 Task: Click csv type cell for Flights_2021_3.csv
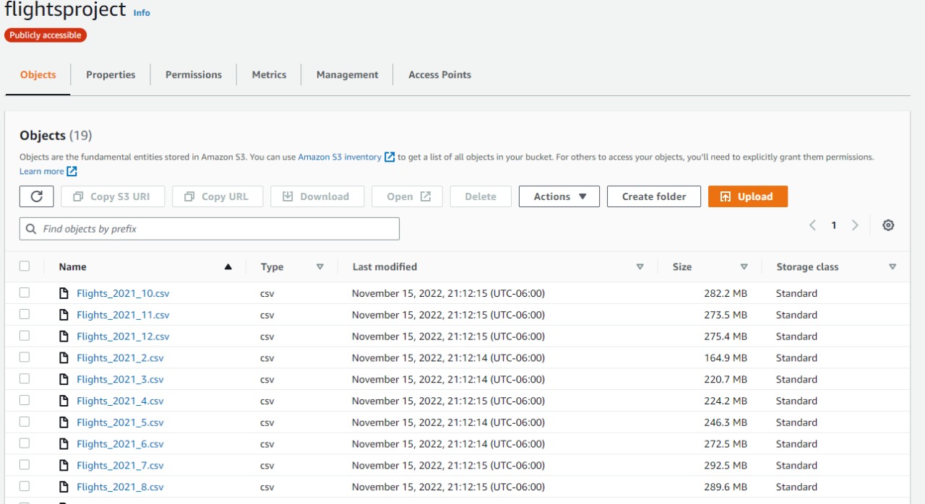point(267,379)
